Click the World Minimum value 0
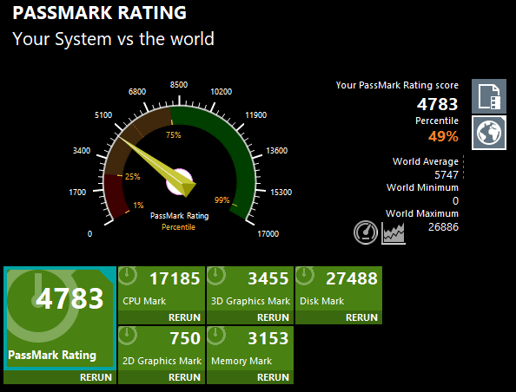The width and height of the screenshot is (516, 392). tap(455, 200)
